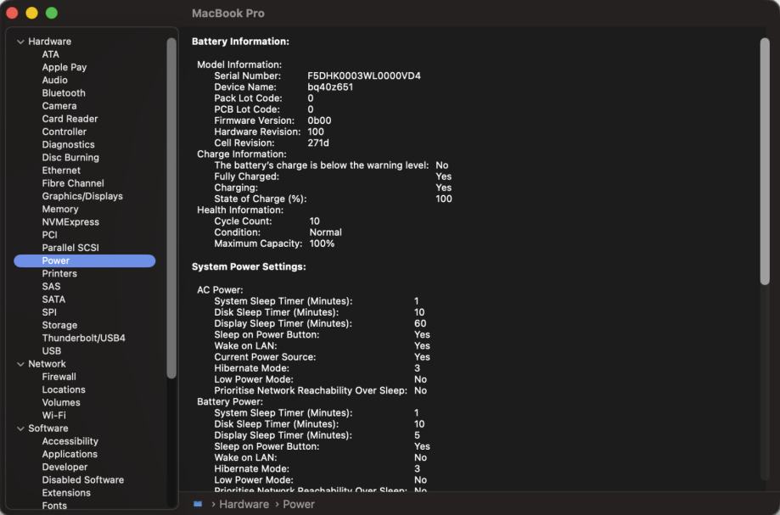Click serial number F5DHK0003WL0000VD4
Image resolution: width=780 pixels, height=515 pixels.
(x=363, y=76)
